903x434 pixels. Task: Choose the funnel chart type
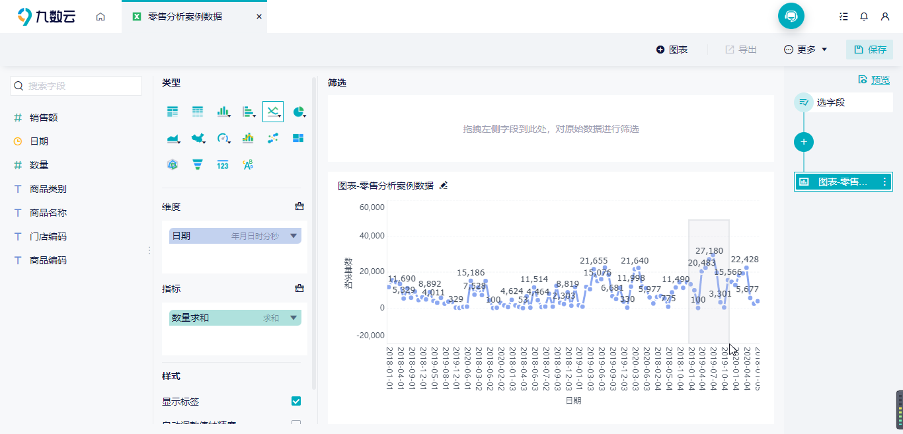[197, 164]
